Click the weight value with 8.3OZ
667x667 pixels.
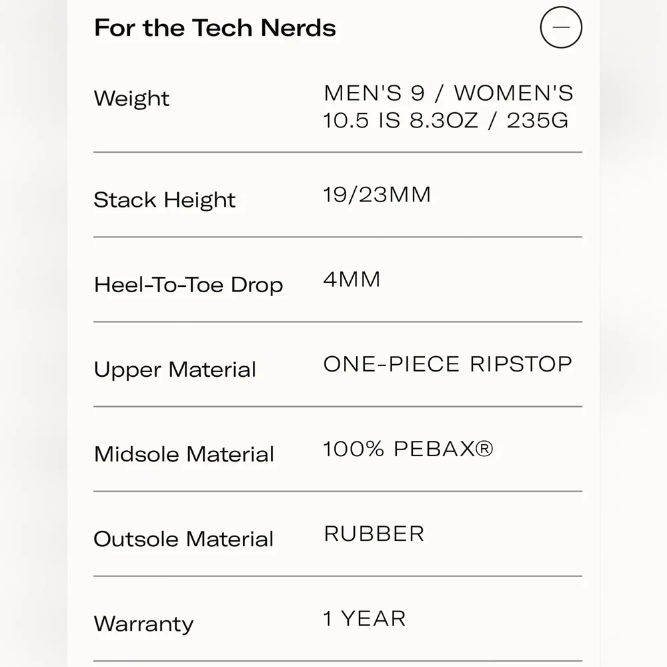click(x=448, y=106)
